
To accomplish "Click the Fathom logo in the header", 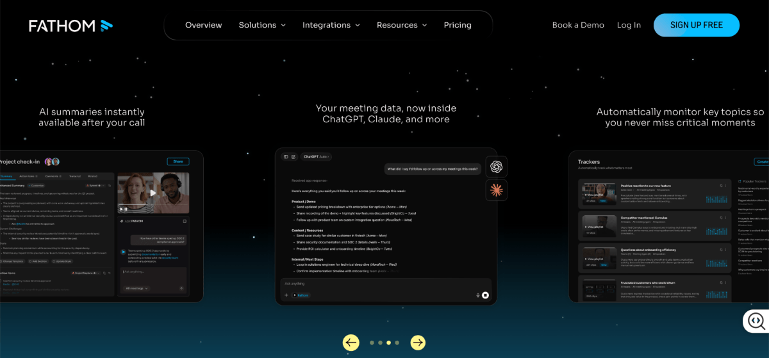I will [x=70, y=26].
